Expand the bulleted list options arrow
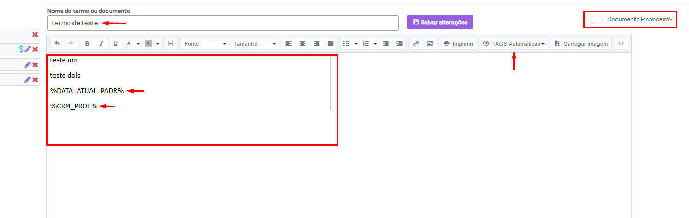 click(x=356, y=44)
